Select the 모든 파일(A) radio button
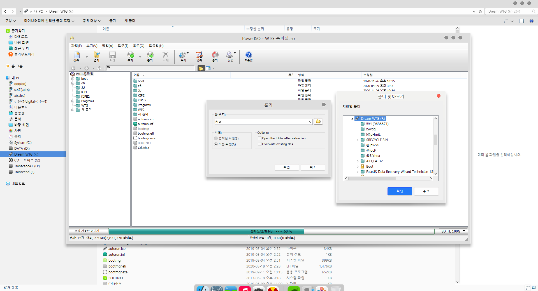Viewport: 538px width, 291px height. (216, 144)
